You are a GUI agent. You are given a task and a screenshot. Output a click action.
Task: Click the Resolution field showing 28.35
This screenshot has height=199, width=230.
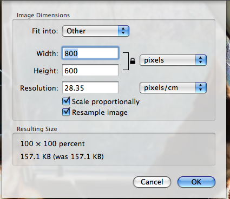pos(90,87)
